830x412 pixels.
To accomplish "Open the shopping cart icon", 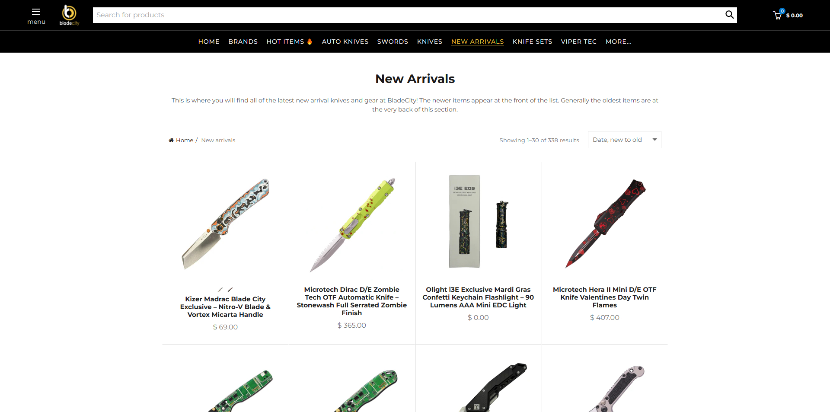I will pos(778,15).
